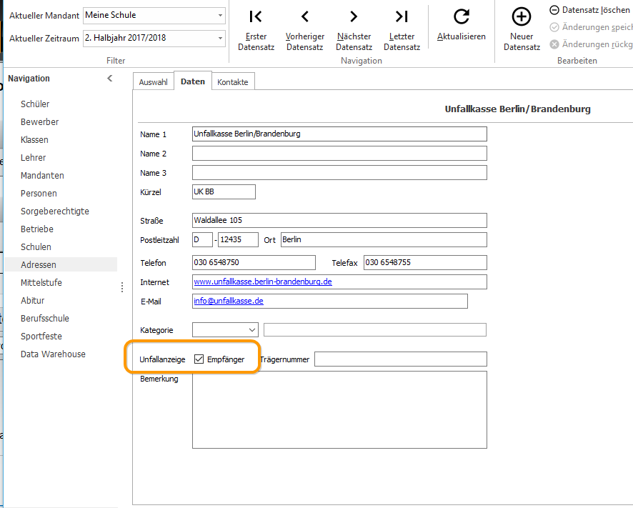Screen dimensions: 633x508
Task: Click Datensatz löschen minus icon
Action: coord(554,10)
